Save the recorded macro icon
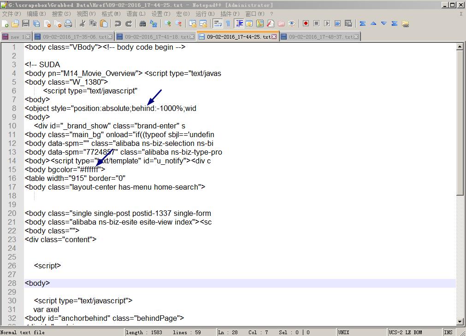The width and height of the screenshot is (466, 336). click(348, 24)
